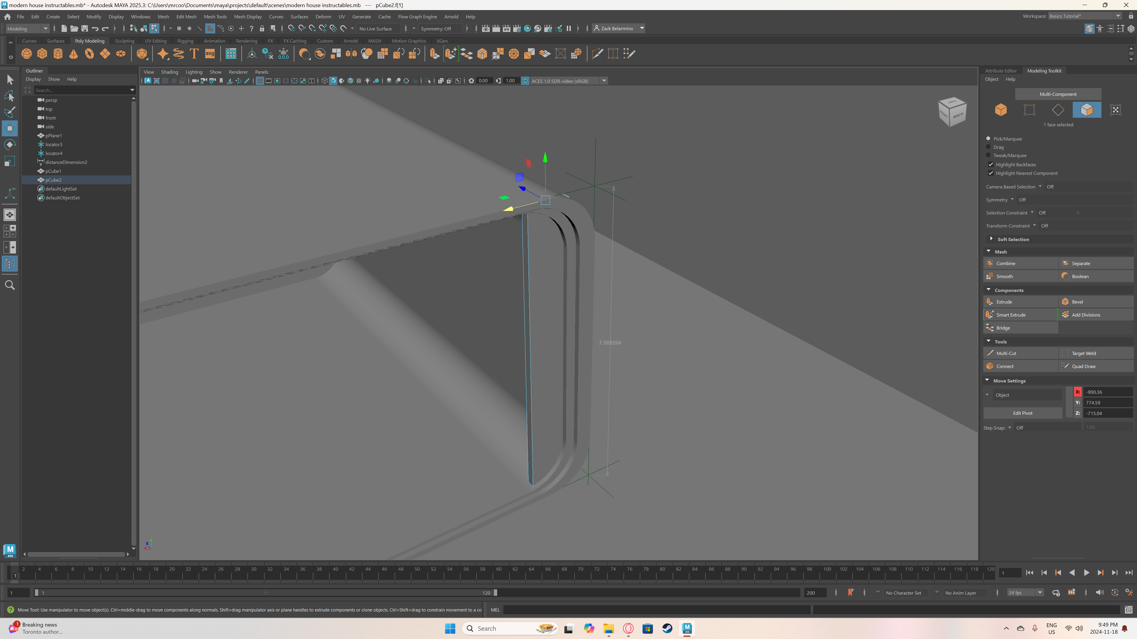Screen dimensions: 1137x639
Task: Toggle the loop playback button
Action: tap(1056, 593)
